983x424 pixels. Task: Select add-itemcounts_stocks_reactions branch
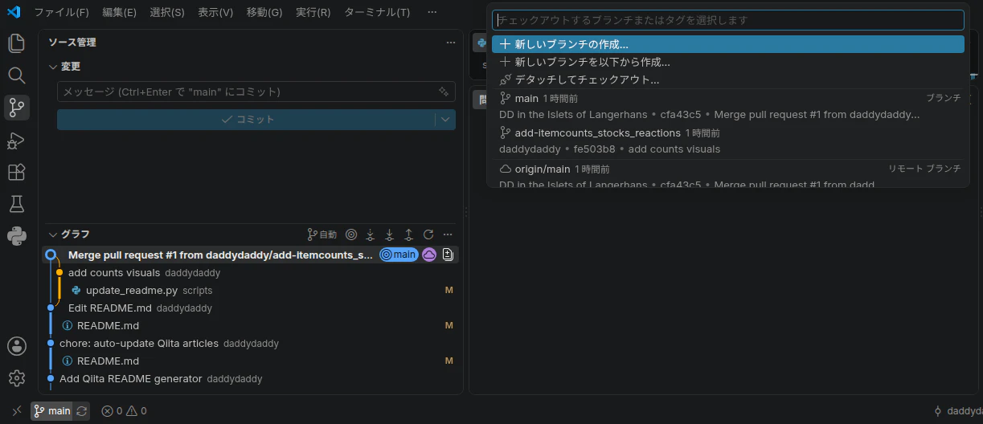coord(728,141)
